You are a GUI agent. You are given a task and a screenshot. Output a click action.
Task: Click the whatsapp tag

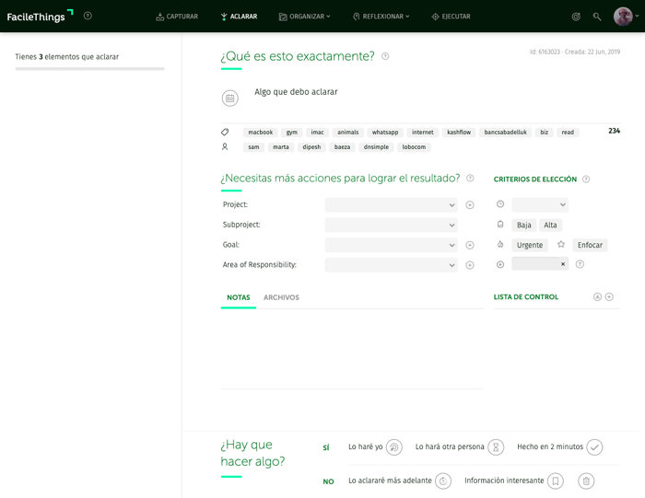[385, 133]
